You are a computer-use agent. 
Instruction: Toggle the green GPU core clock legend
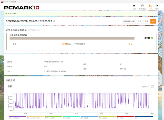[54, 117]
